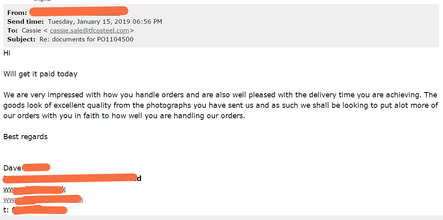Select the redacted sender address in the From field

[x=79, y=11]
